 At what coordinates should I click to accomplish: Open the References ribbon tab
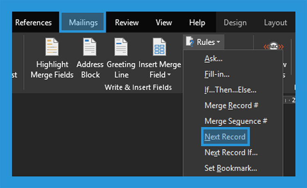tap(34, 22)
